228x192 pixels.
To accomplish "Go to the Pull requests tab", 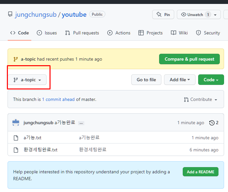I will click(x=82, y=33).
